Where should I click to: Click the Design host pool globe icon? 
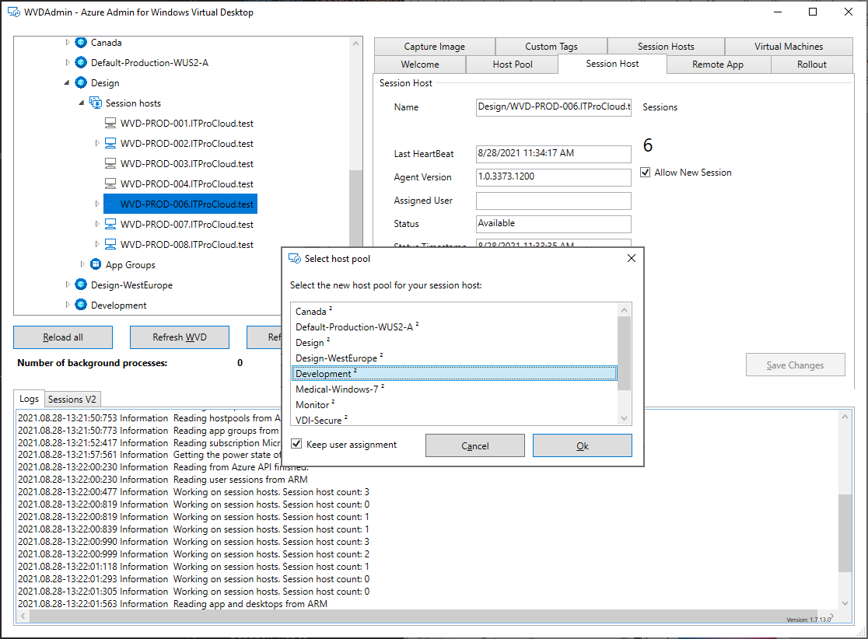coord(81,82)
